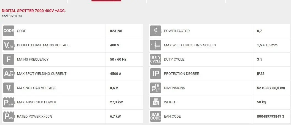291x125 pixels.
Task: Click the power factor icon
Action: tap(155, 31)
